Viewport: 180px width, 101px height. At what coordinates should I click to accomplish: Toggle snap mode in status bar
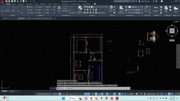tap(62, 94)
